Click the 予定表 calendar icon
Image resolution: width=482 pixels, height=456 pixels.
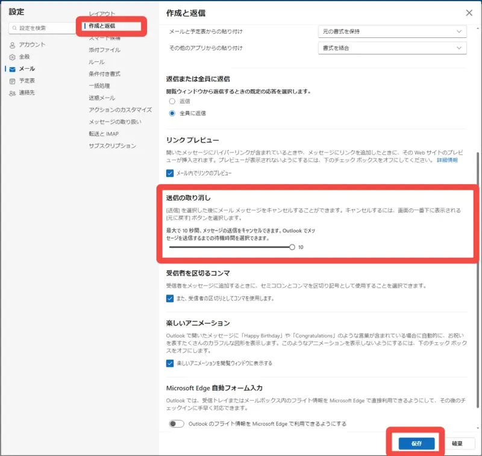12,81
